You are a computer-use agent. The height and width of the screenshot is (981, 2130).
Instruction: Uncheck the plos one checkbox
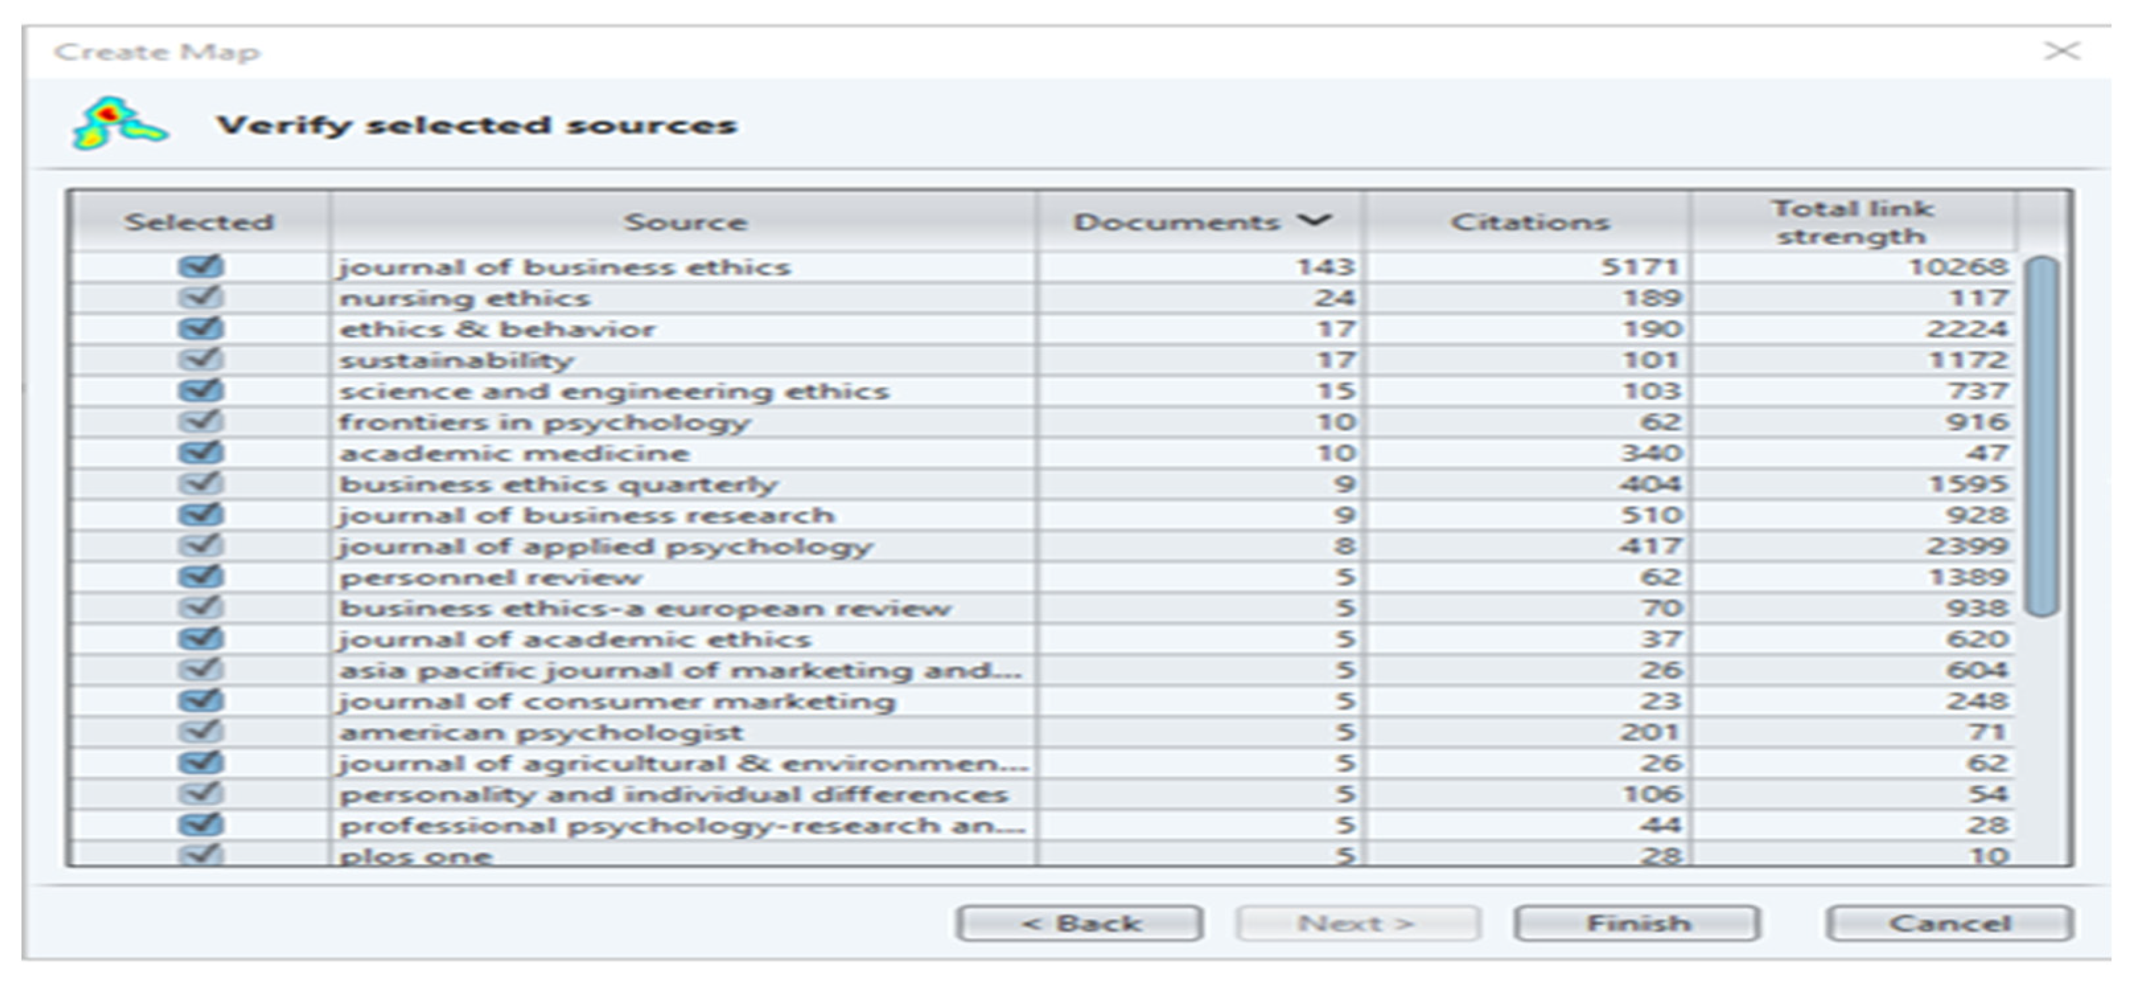coord(200,854)
